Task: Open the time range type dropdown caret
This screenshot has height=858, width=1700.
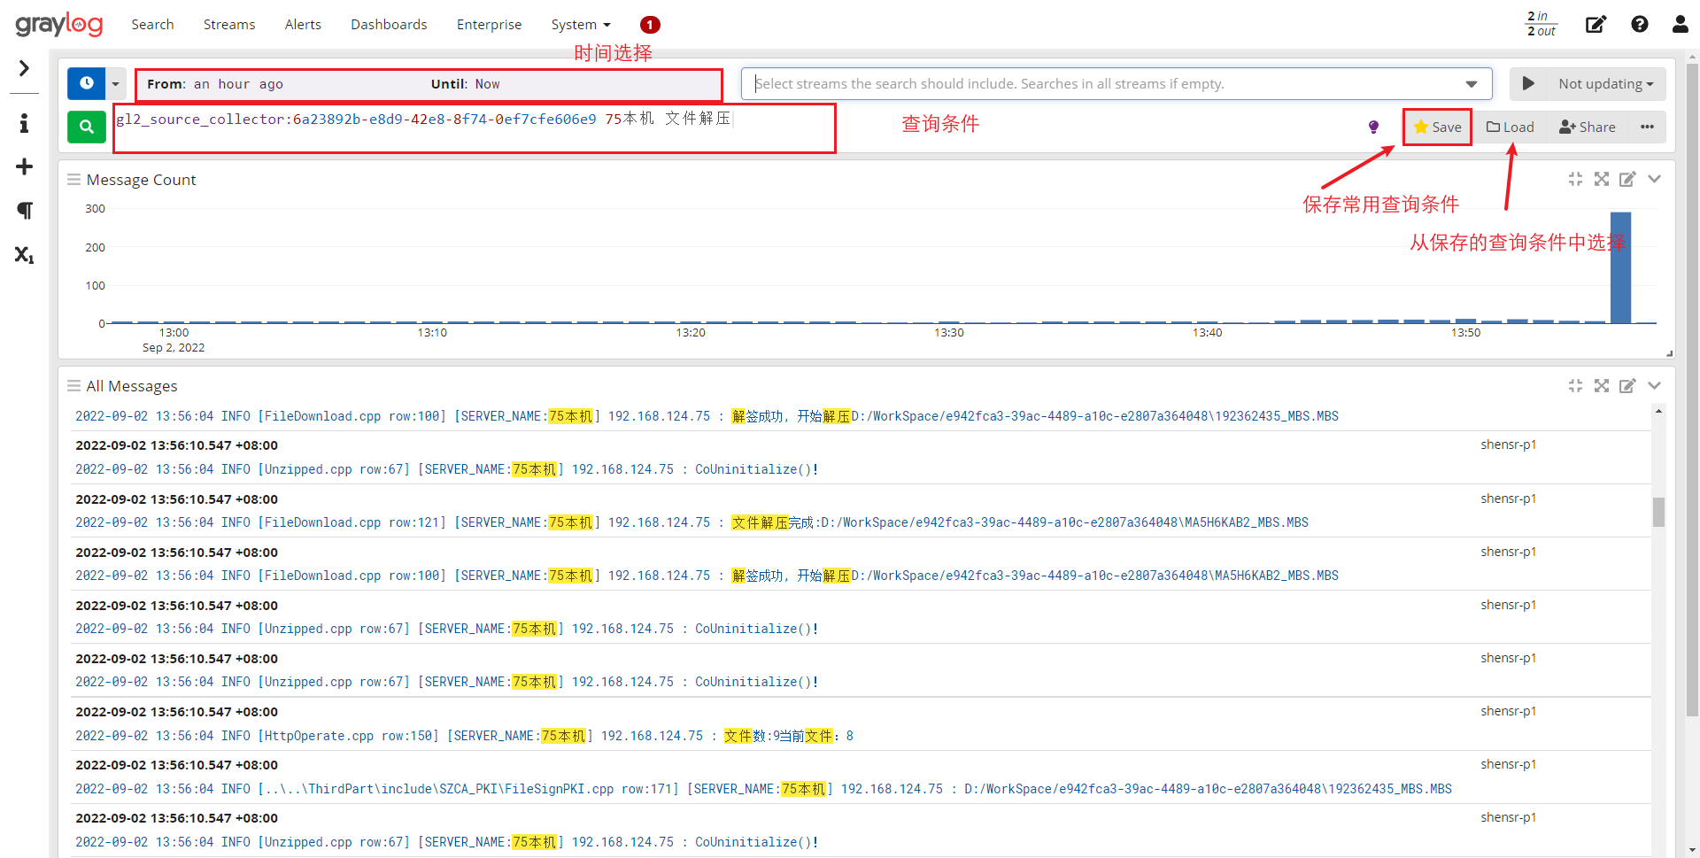Action: coord(116,83)
